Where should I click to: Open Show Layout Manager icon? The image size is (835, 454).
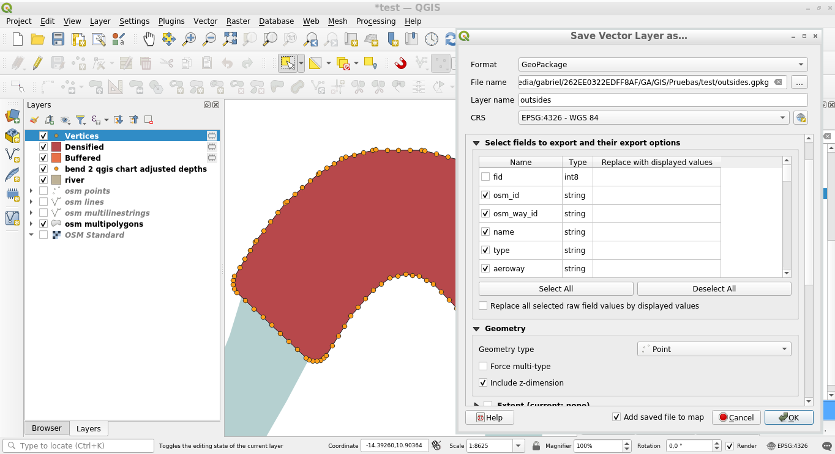99,39
